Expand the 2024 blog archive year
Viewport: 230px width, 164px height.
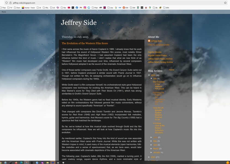149,157
